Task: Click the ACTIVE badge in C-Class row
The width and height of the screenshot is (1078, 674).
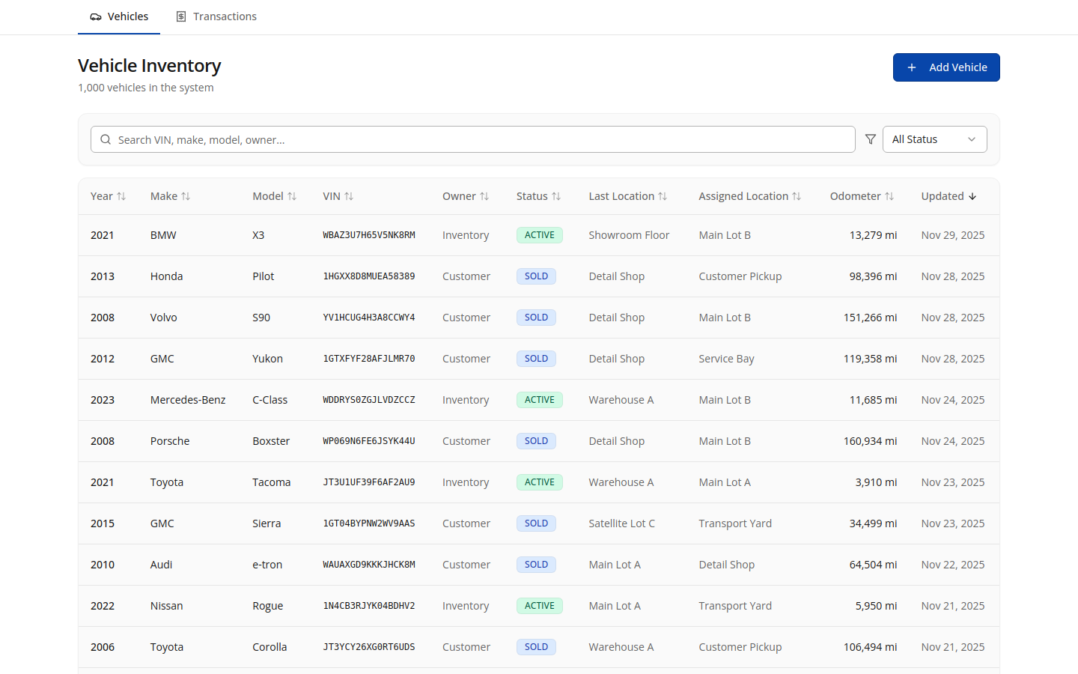Action: [539, 400]
